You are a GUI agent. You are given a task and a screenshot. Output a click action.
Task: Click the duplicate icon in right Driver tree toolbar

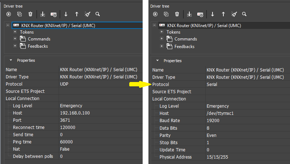[x=166, y=14]
